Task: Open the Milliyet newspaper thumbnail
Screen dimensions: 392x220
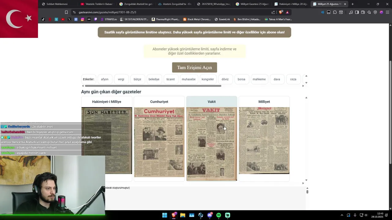Action: [x=264, y=141]
